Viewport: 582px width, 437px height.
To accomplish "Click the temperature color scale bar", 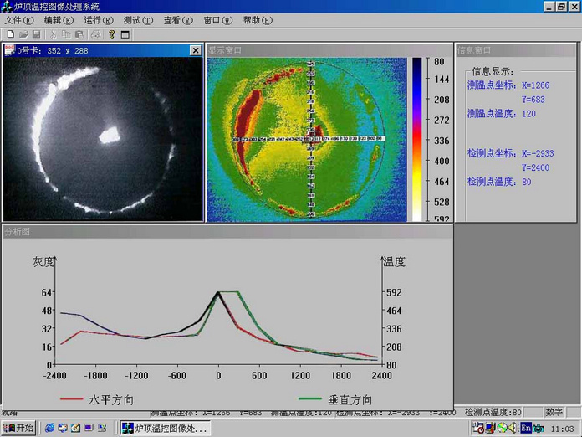I will tap(416, 139).
